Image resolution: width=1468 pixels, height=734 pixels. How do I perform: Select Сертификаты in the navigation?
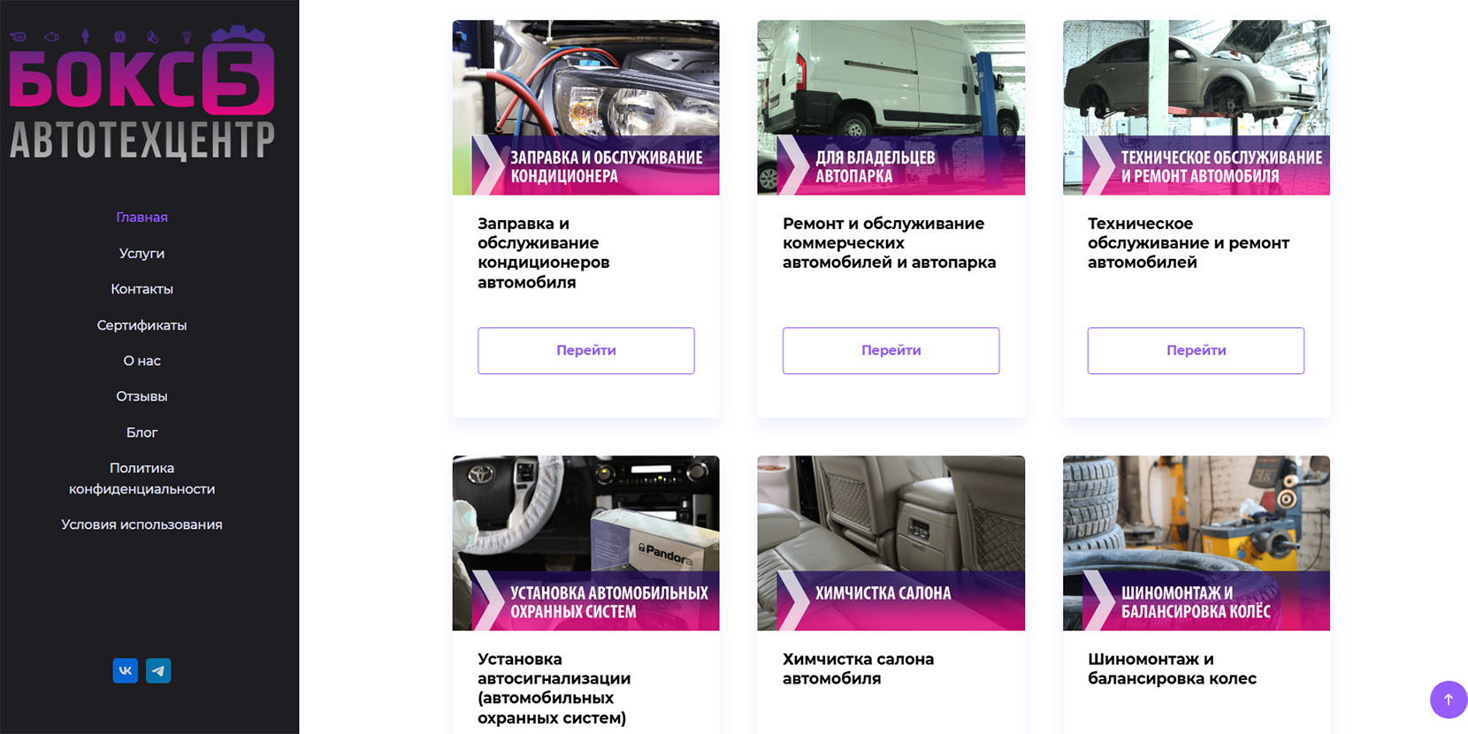[x=141, y=325]
